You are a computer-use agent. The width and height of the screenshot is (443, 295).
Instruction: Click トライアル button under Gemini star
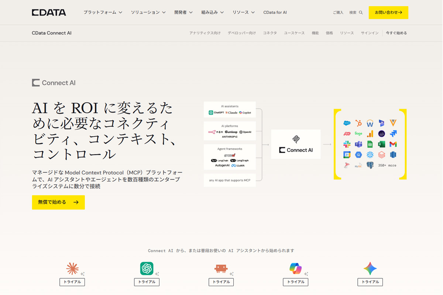pos(370,282)
